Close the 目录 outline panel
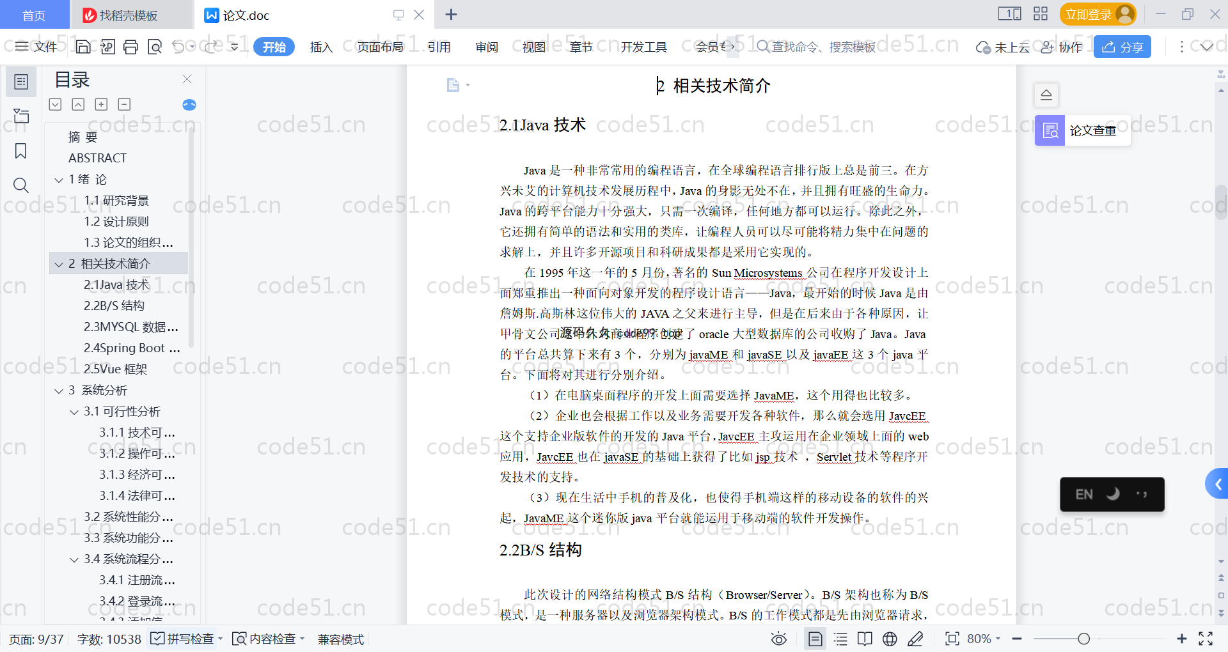1228x652 pixels. coord(187,79)
